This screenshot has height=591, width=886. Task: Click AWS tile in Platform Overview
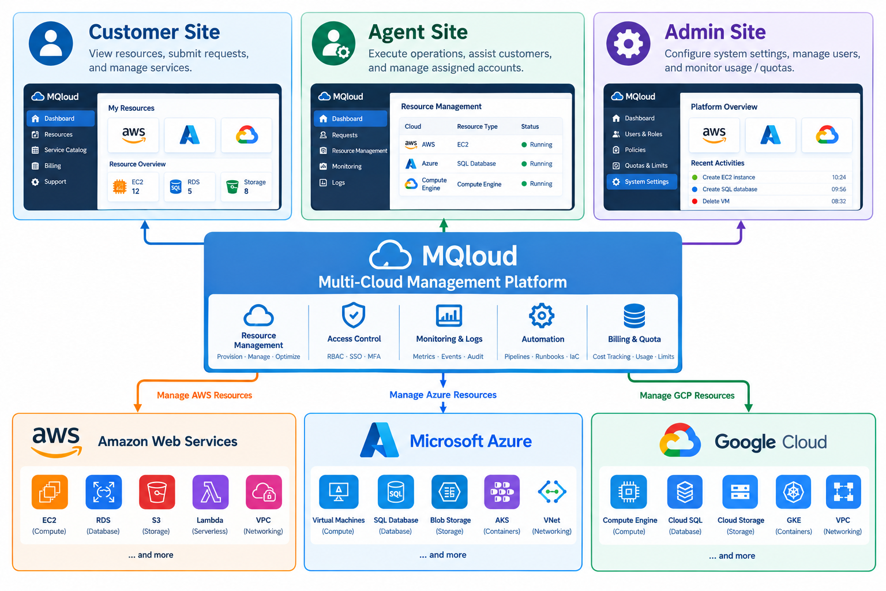coord(714,135)
